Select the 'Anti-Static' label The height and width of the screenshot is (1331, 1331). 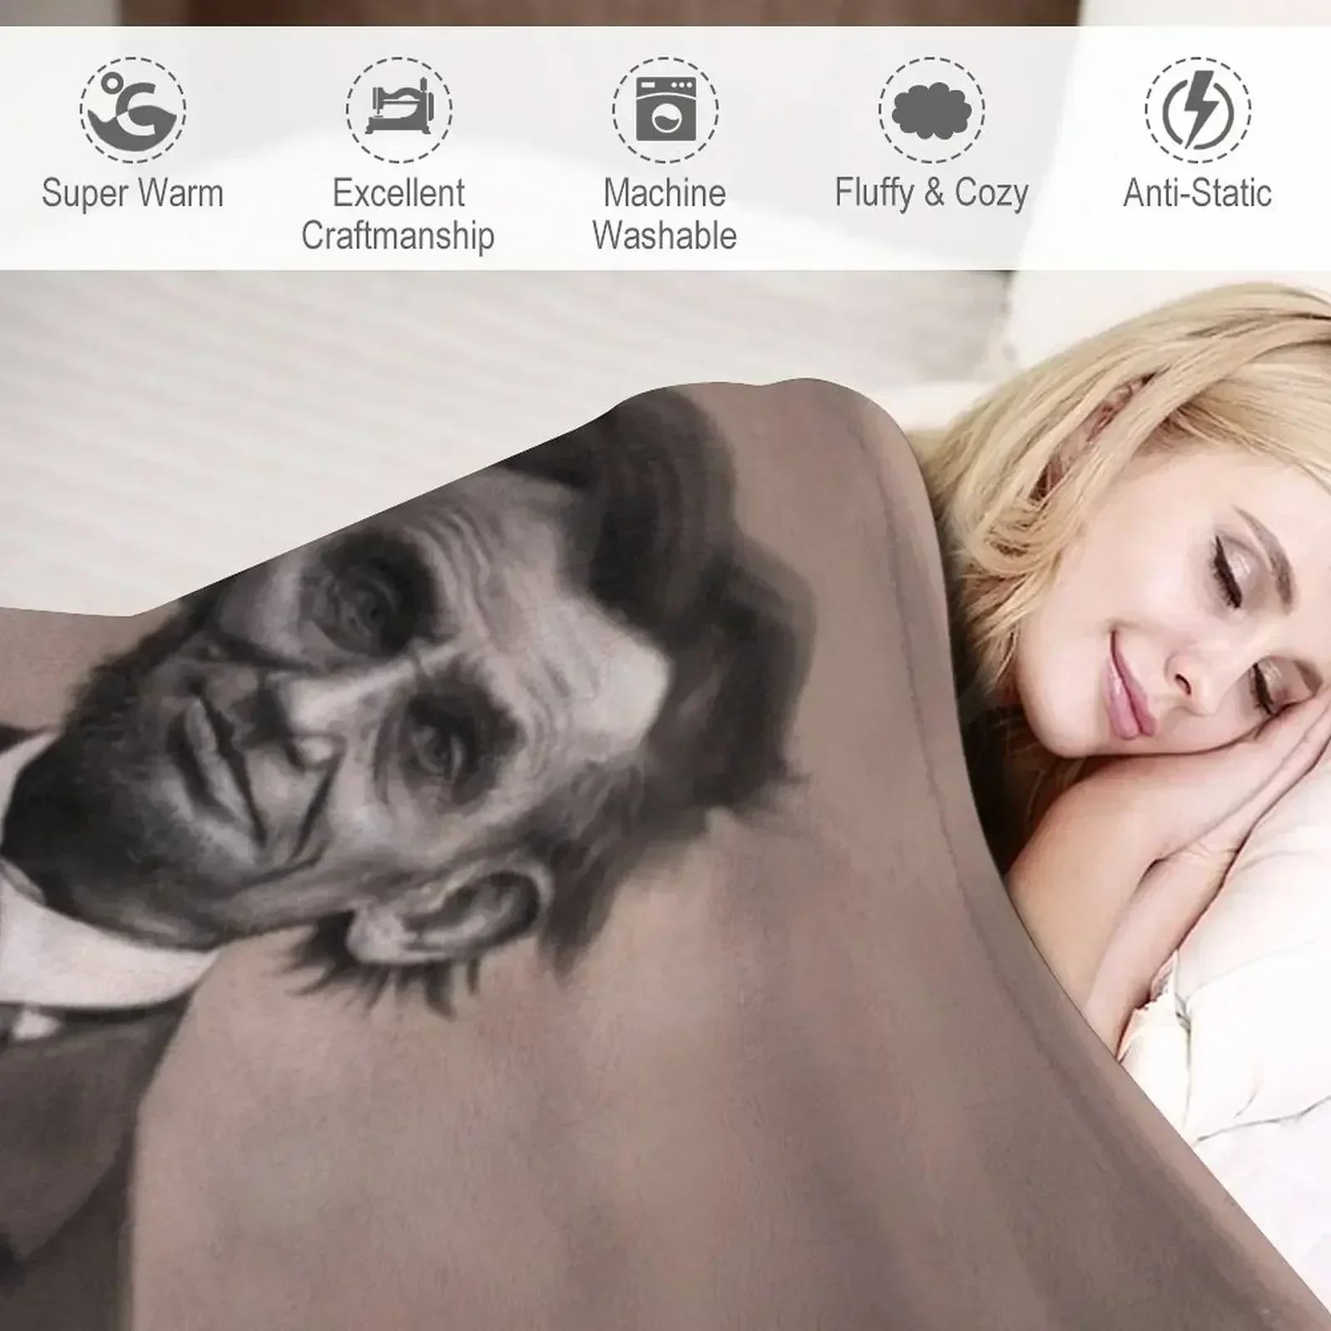click(x=1198, y=193)
